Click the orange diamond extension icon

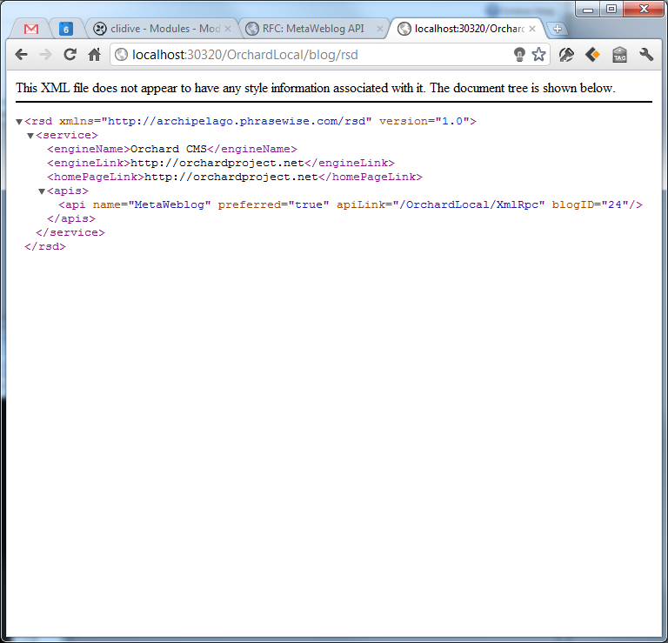click(x=592, y=54)
